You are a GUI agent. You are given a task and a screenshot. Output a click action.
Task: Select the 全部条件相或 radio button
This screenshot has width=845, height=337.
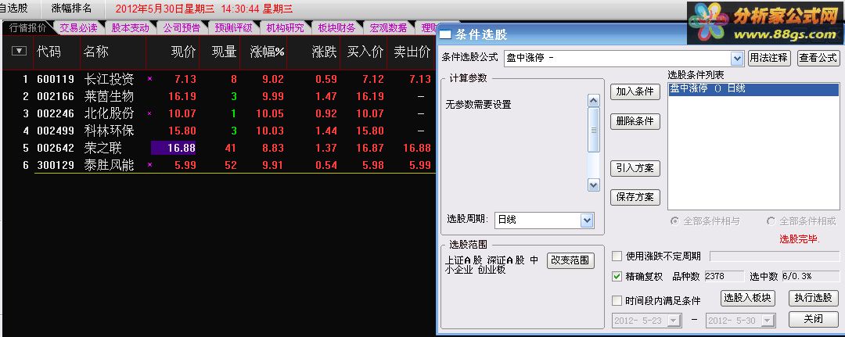coord(771,221)
